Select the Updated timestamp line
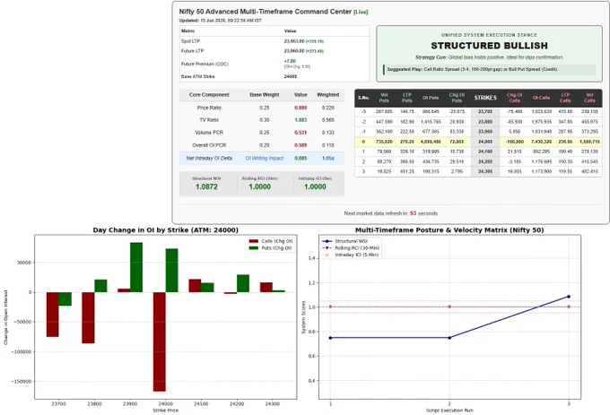Viewport: 610px width, 415px height. pyautogui.click(x=220, y=21)
